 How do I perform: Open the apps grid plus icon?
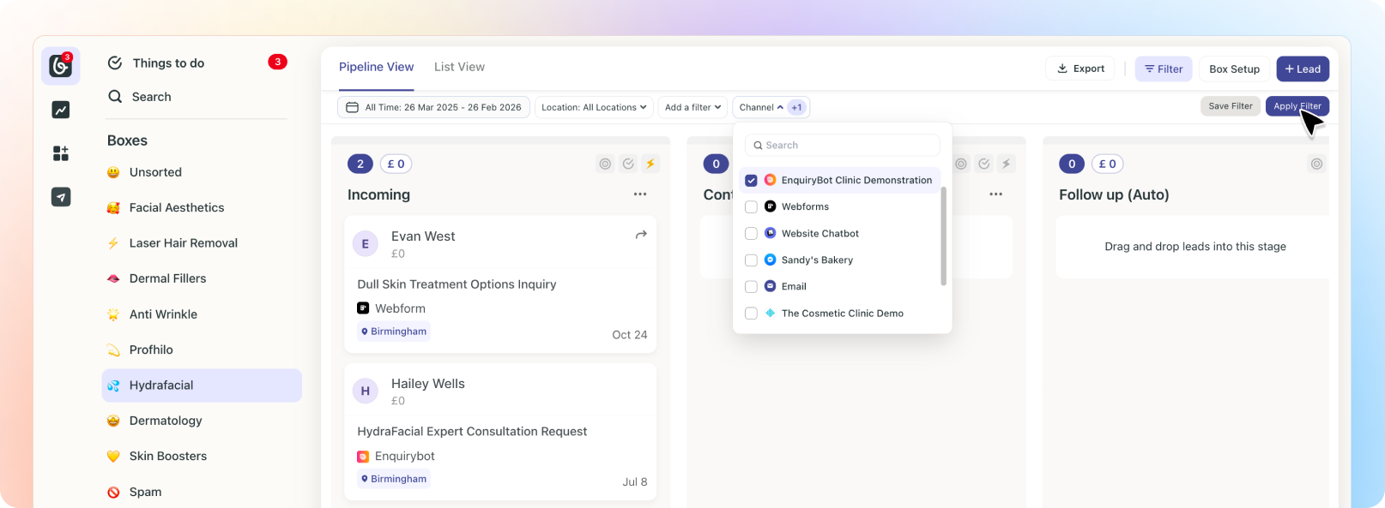click(x=61, y=153)
